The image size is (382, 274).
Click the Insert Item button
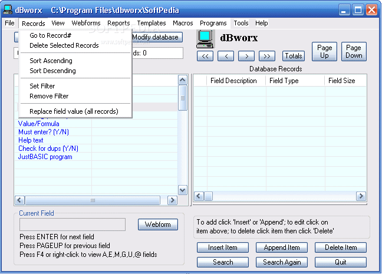(223, 247)
